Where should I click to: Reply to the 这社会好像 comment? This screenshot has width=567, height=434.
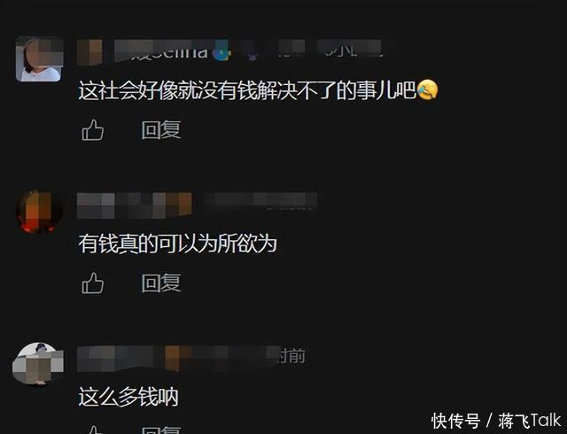pyautogui.click(x=161, y=130)
